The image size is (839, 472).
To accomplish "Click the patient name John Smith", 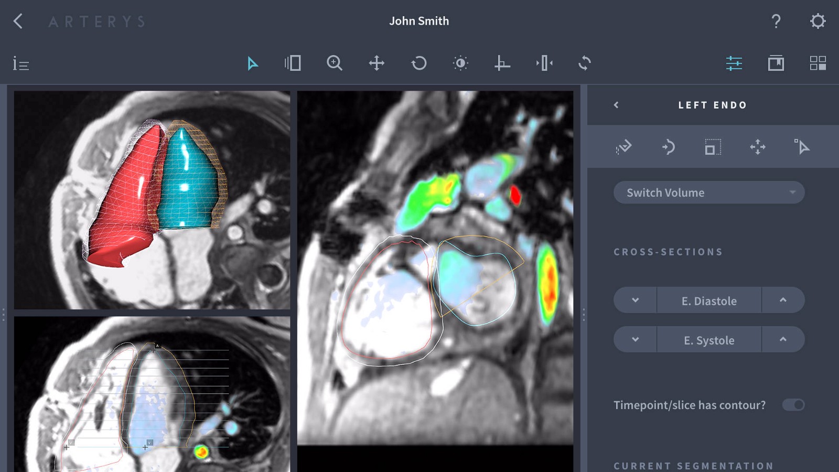I will [419, 21].
